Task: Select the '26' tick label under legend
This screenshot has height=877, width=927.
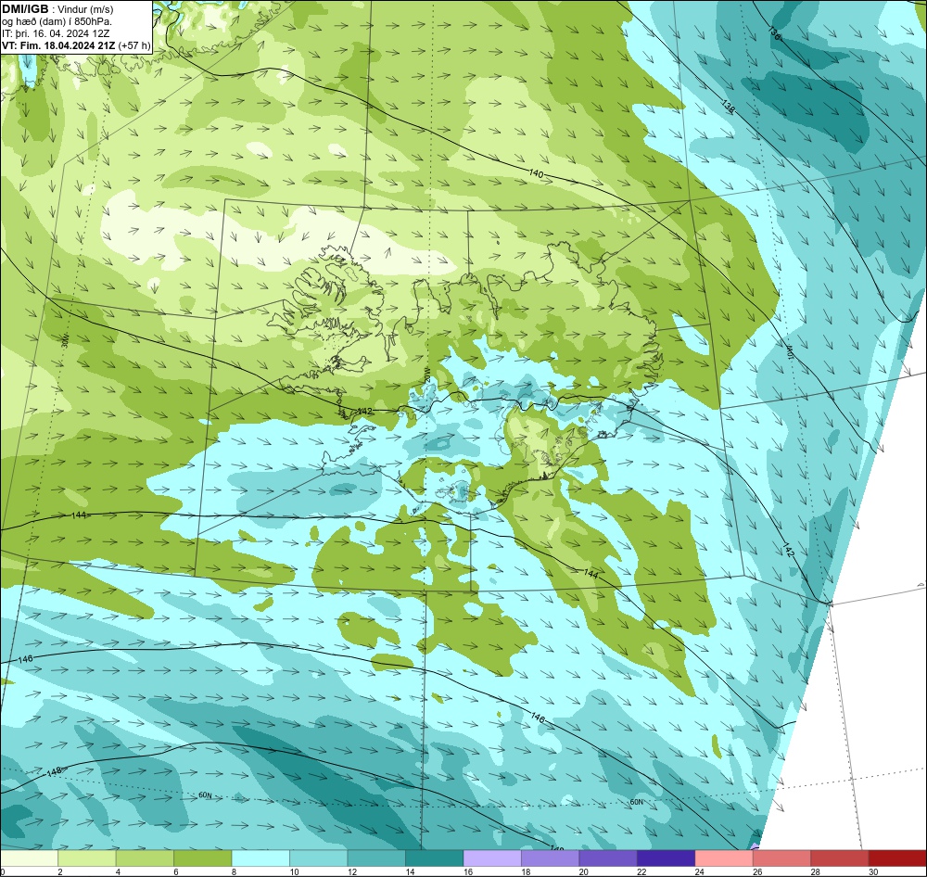Action: [758, 871]
